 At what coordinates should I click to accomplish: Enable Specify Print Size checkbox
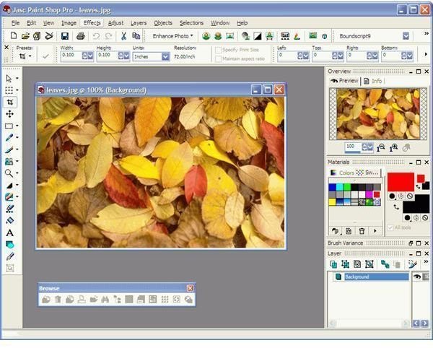[x=218, y=49]
